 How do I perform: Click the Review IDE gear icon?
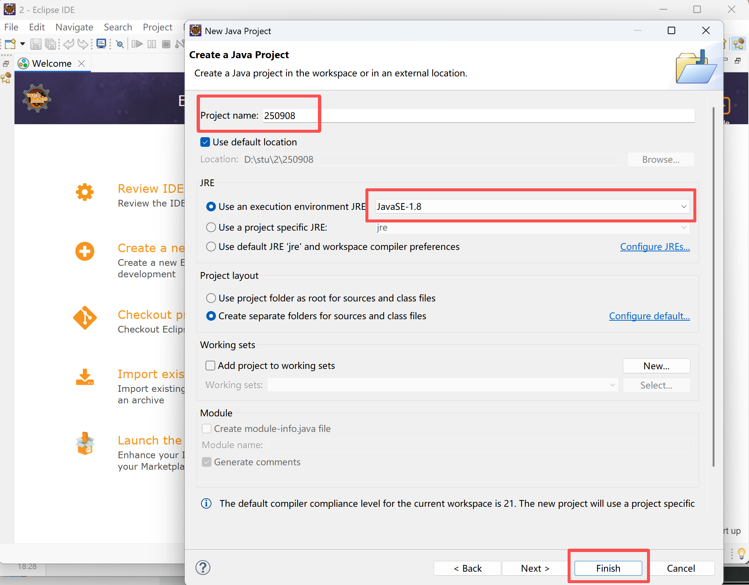coord(85,192)
